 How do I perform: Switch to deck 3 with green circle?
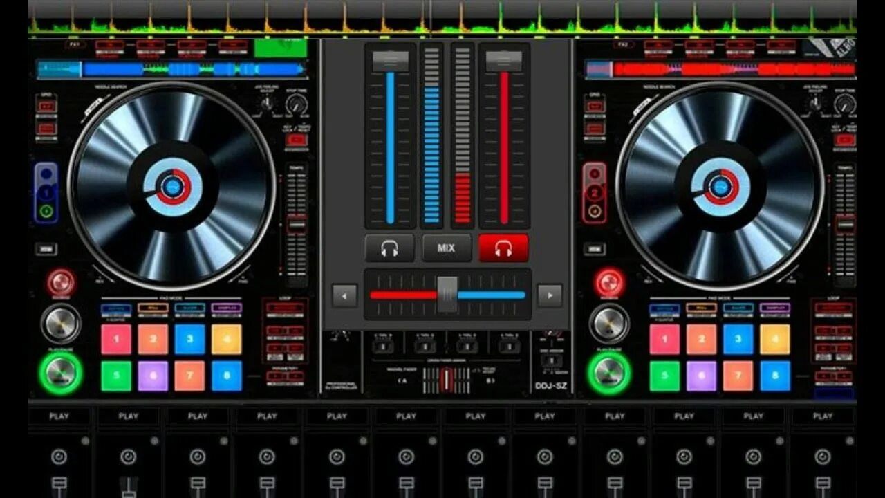pos(46,212)
